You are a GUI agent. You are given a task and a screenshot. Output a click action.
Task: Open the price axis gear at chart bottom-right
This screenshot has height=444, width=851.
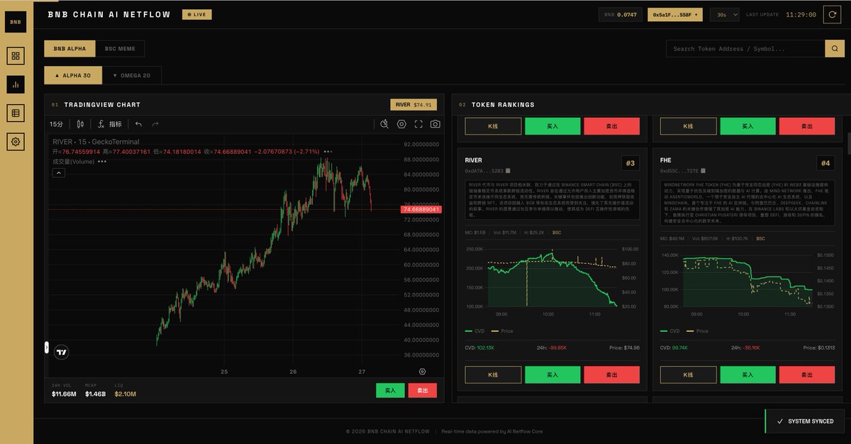423,371
